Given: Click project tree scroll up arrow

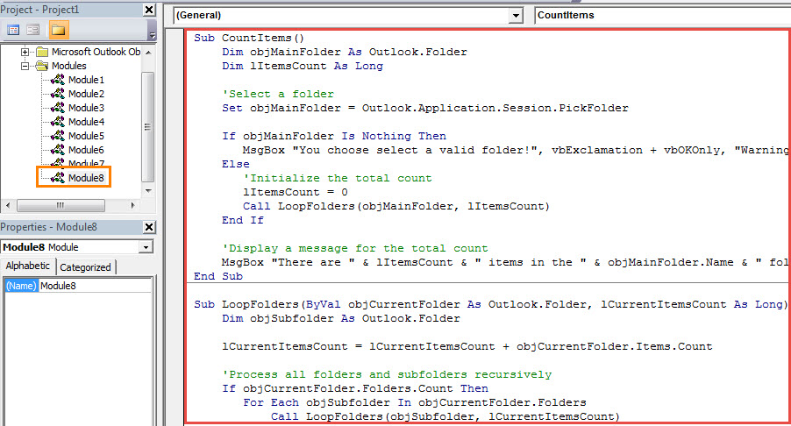Looking at the screenshot, I should 148,53.
